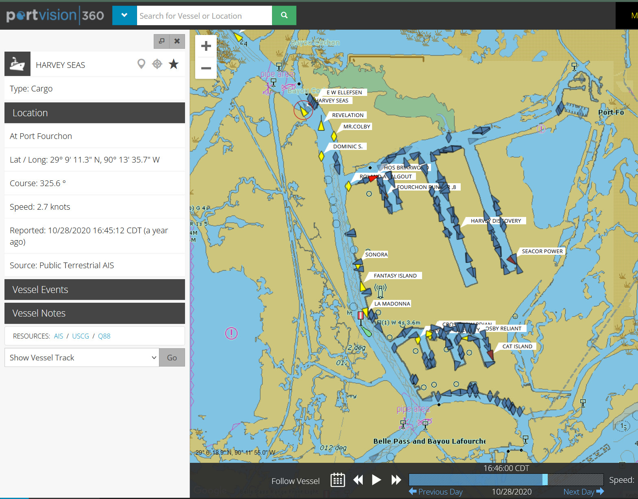The width and height of the screenshot is (638, 499).
Task: Pop out the vessel detail panel
Action: click(x=161, y=41)
